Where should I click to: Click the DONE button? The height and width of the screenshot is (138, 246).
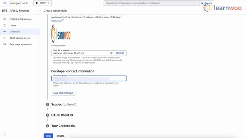click(48, 136)
